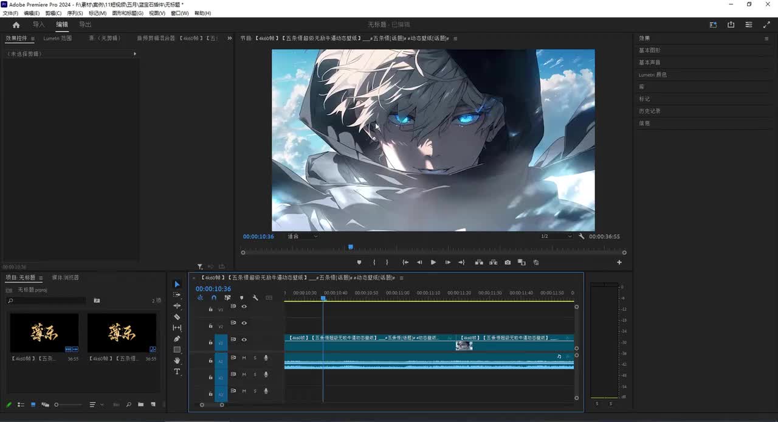The image size is (778, 422).
Task: Select the Hand tool
Action: pos(177,361)
